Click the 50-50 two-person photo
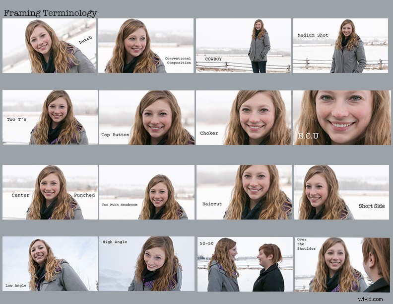The height and width of the screenshot is (304, 393). [x=245, y=264]
